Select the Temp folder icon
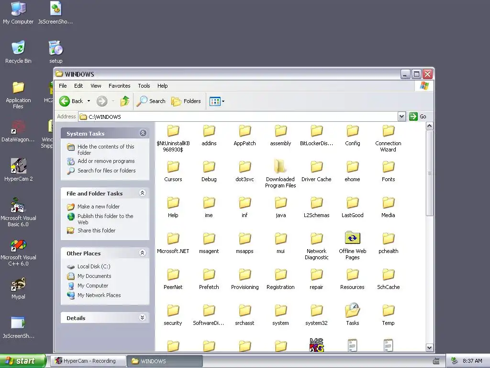The image size is (490, 368). pyautogui.click(x=388, y=310)
